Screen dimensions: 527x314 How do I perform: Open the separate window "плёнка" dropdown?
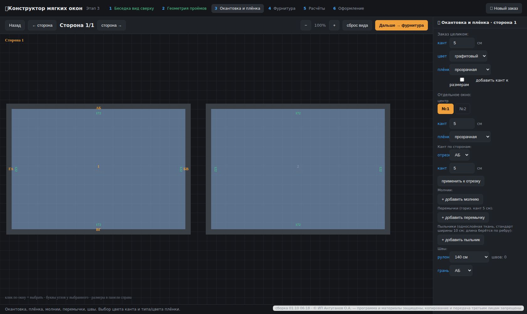tap(470, 137)
